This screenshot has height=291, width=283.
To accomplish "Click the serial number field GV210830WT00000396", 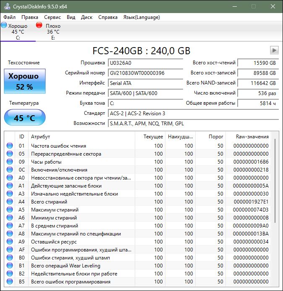I will pos(145,73).
